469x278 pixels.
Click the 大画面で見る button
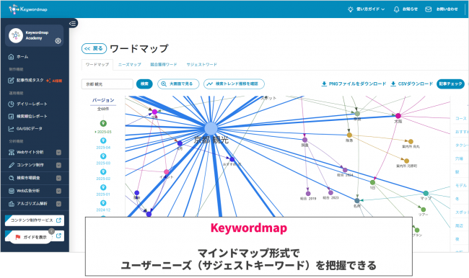coord(178,84)
